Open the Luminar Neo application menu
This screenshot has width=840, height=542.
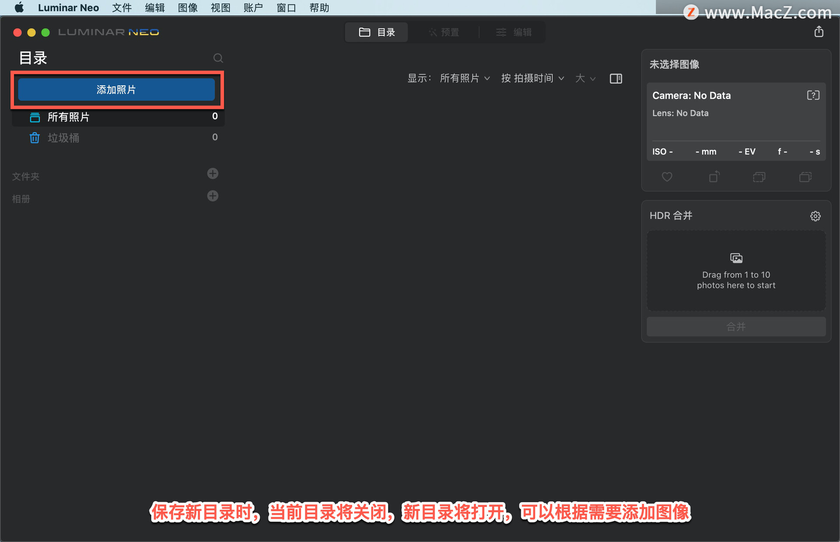68,8
